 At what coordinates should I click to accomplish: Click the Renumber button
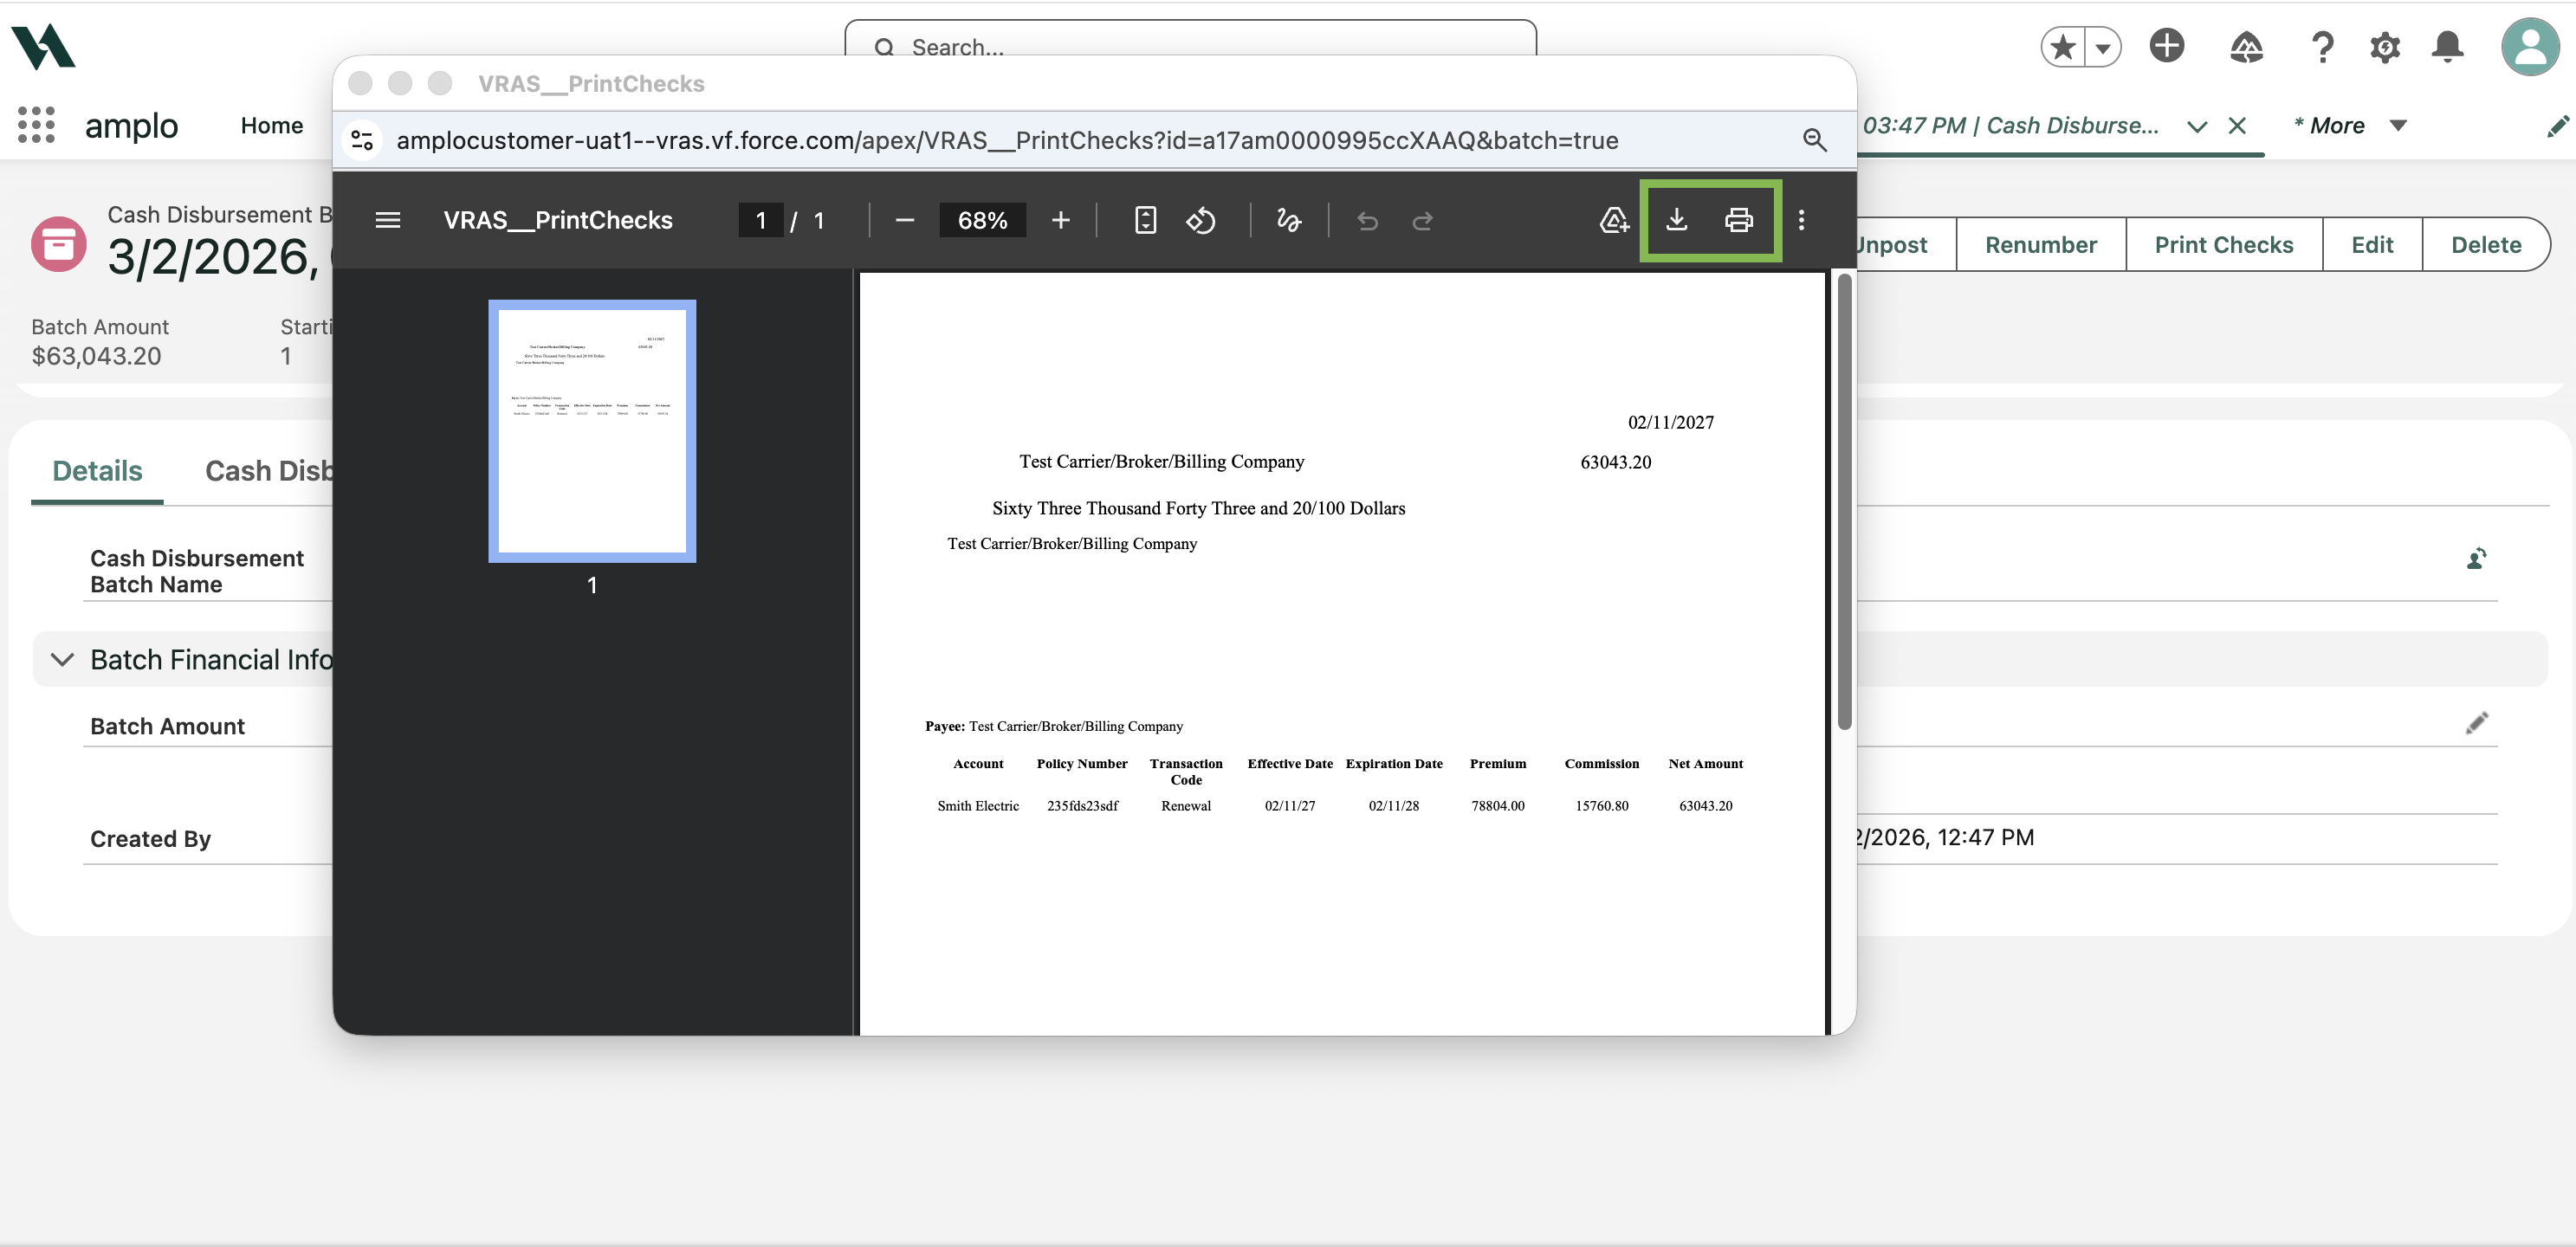click(x=2040, y=245)
